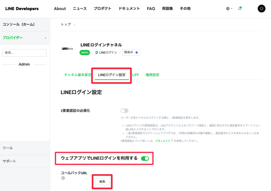Click the channel logo thumbnail image
This screenshot has width=271, height=191.
[x=67, y=49]
